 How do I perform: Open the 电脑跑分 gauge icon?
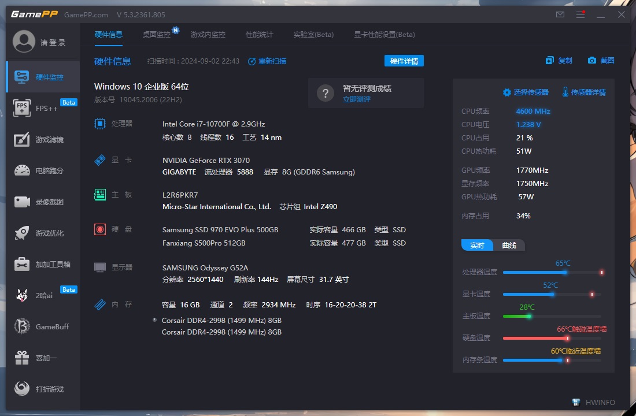pyautogui.click(x=22, y=170)
